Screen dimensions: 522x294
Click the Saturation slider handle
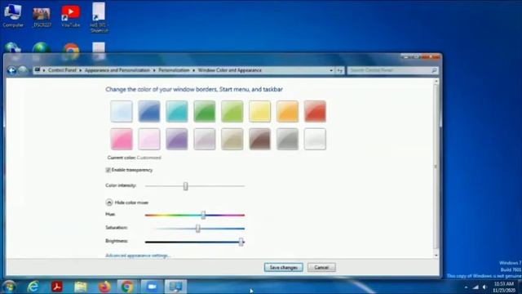(x=197, y=229)
